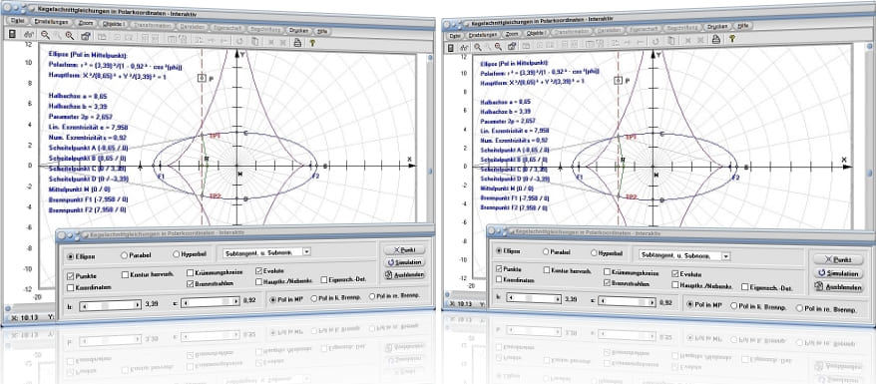This screenshot has width=876, height=384.
Task: Click the refresh arrow icon in right window toolbar
Action: [x=656, y=40]
